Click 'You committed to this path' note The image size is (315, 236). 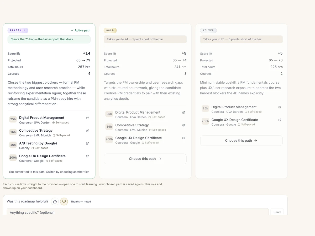(49, 172)
